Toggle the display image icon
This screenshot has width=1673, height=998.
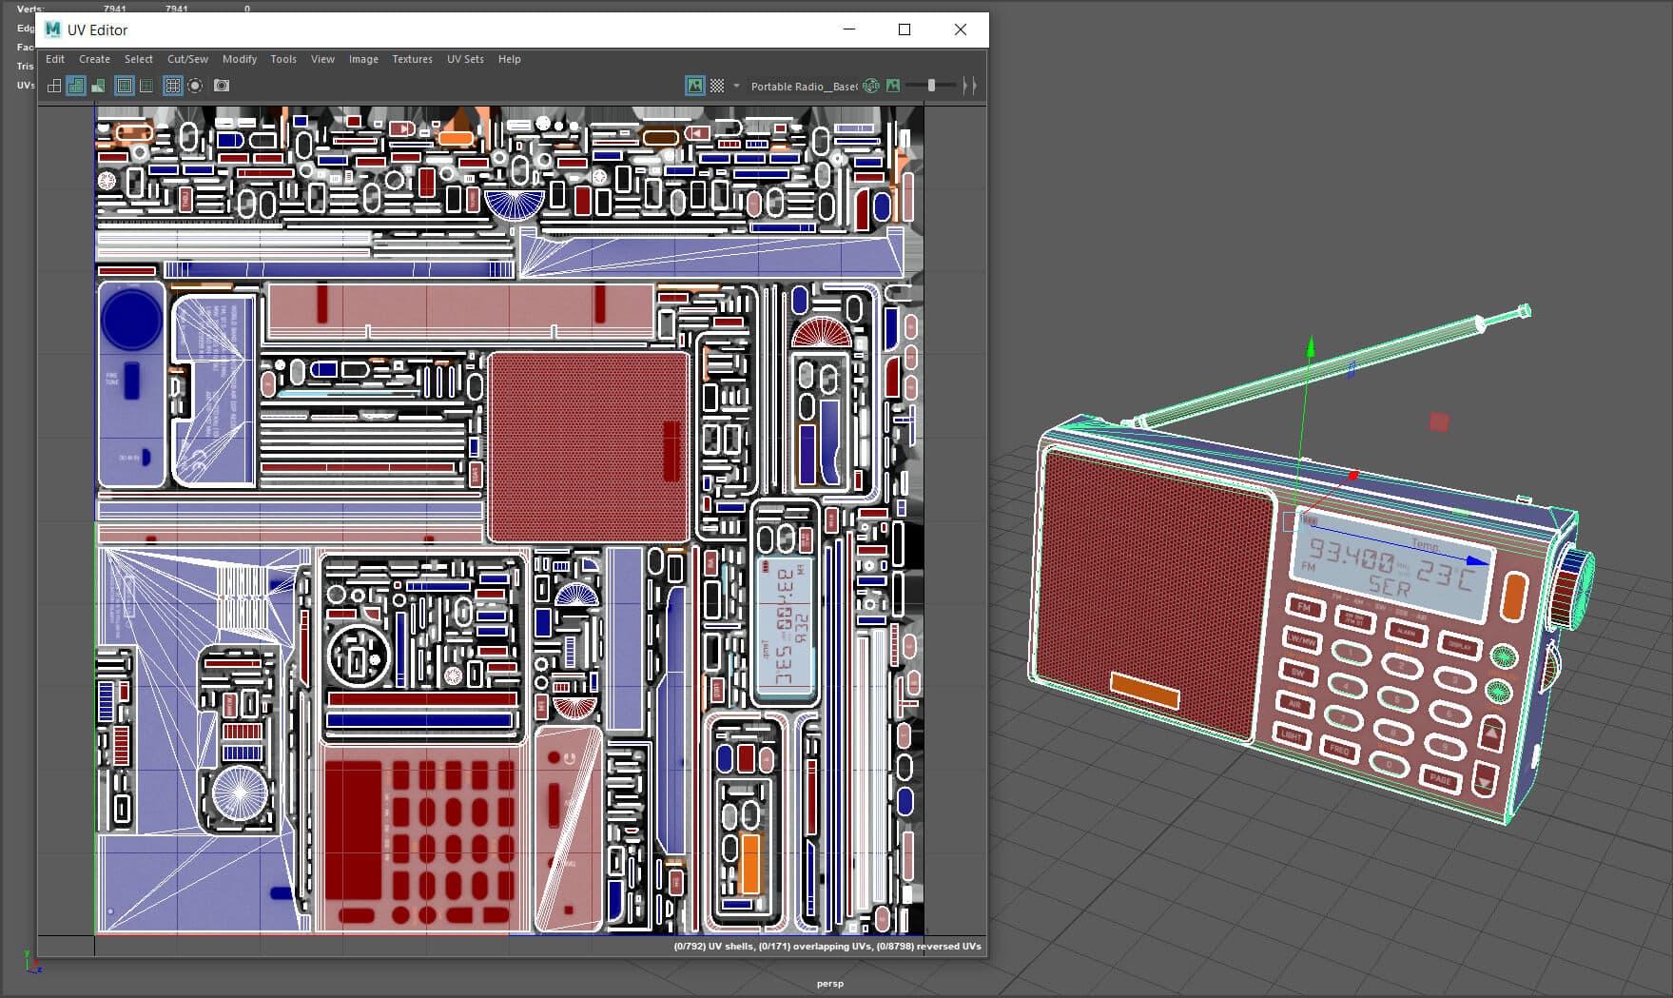695,86
